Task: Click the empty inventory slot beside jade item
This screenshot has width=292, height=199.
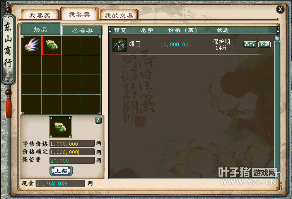Action: [x=72, y=45]
